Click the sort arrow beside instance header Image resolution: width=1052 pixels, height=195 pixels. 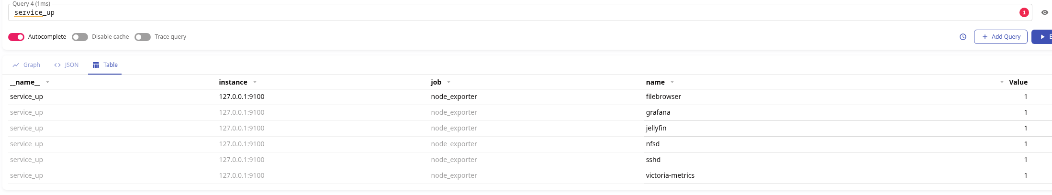point(255,82)
